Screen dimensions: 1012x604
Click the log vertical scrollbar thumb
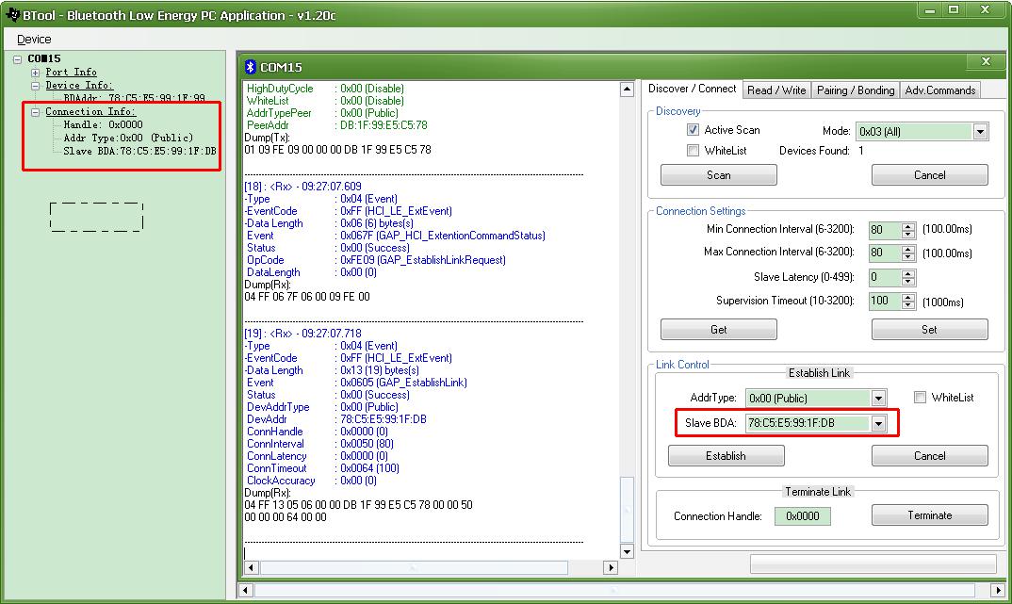tap(627, 510)
